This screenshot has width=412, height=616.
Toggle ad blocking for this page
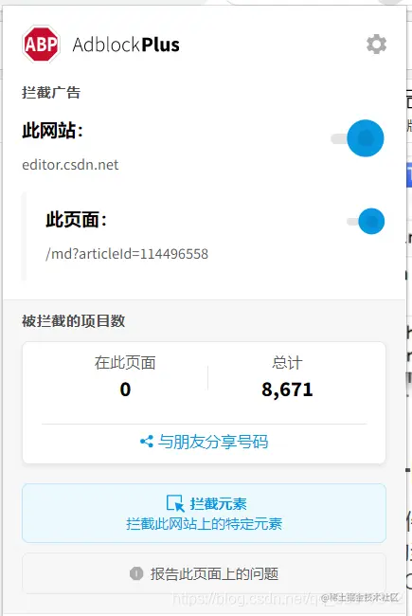(366, 221)
